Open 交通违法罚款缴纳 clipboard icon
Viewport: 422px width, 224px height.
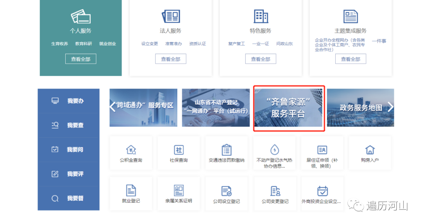pos(227,150)
